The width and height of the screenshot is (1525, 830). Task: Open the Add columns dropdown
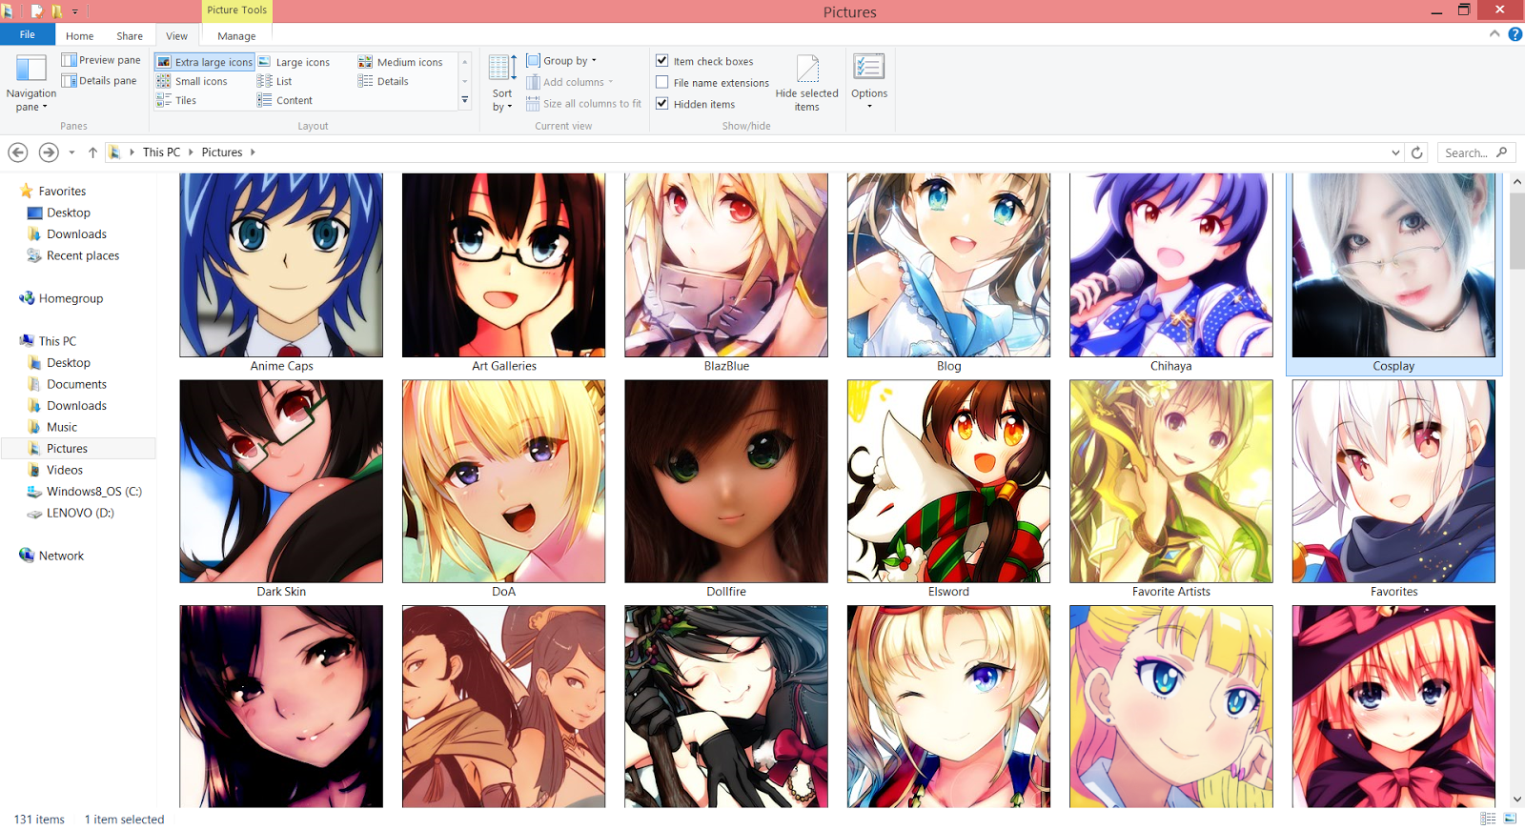pyautogui.click(x=569, y=82)
